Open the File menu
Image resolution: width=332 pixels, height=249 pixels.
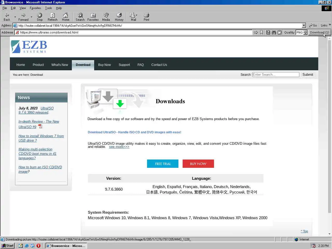tap(5, 8)
